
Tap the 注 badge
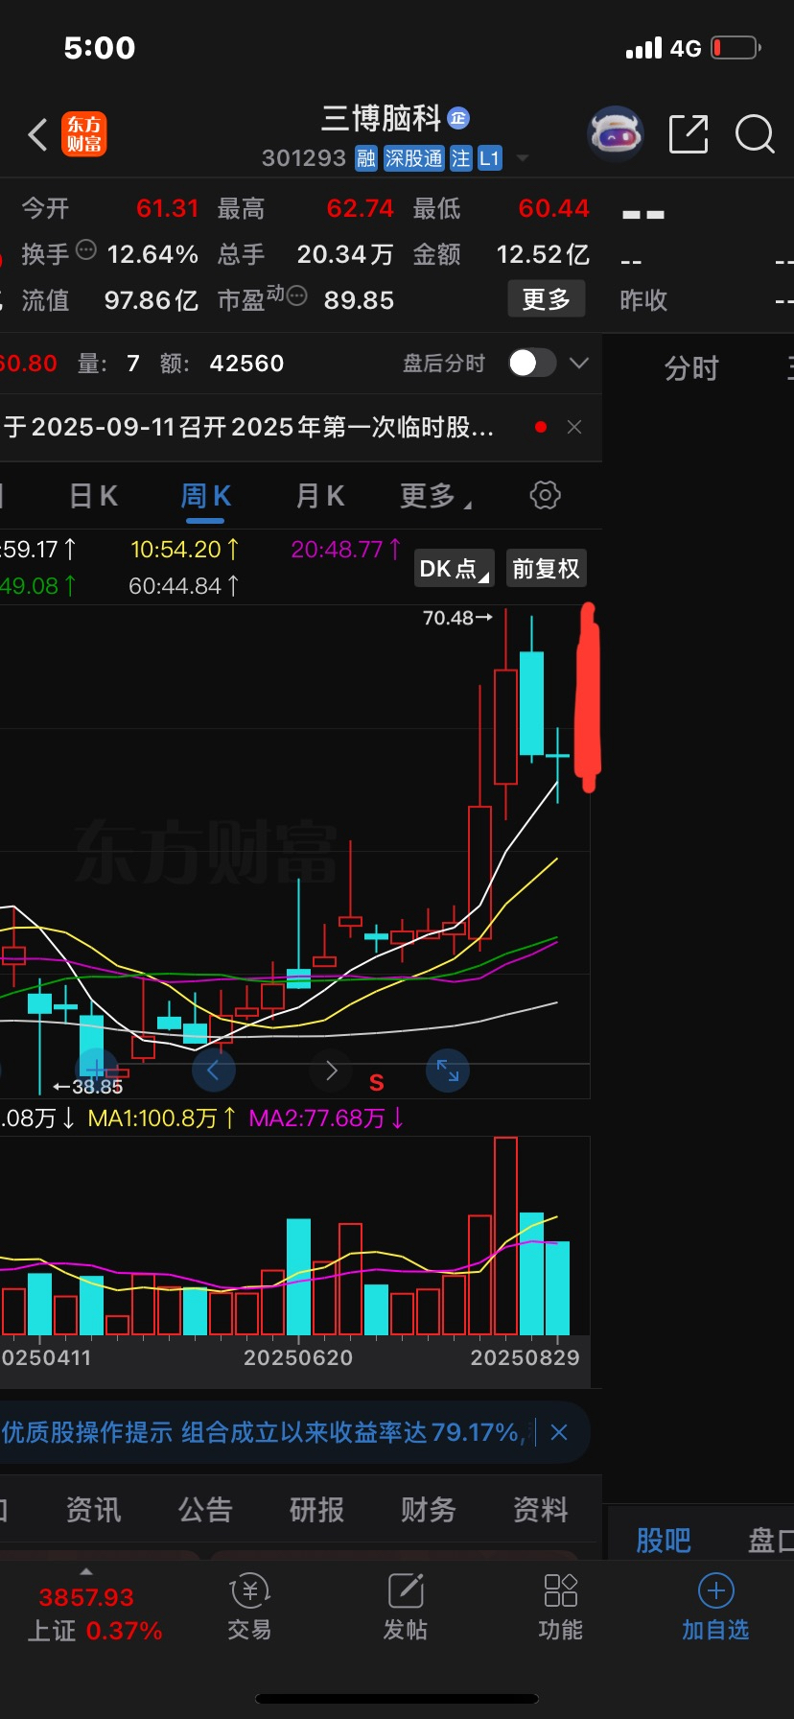point(461,158)
